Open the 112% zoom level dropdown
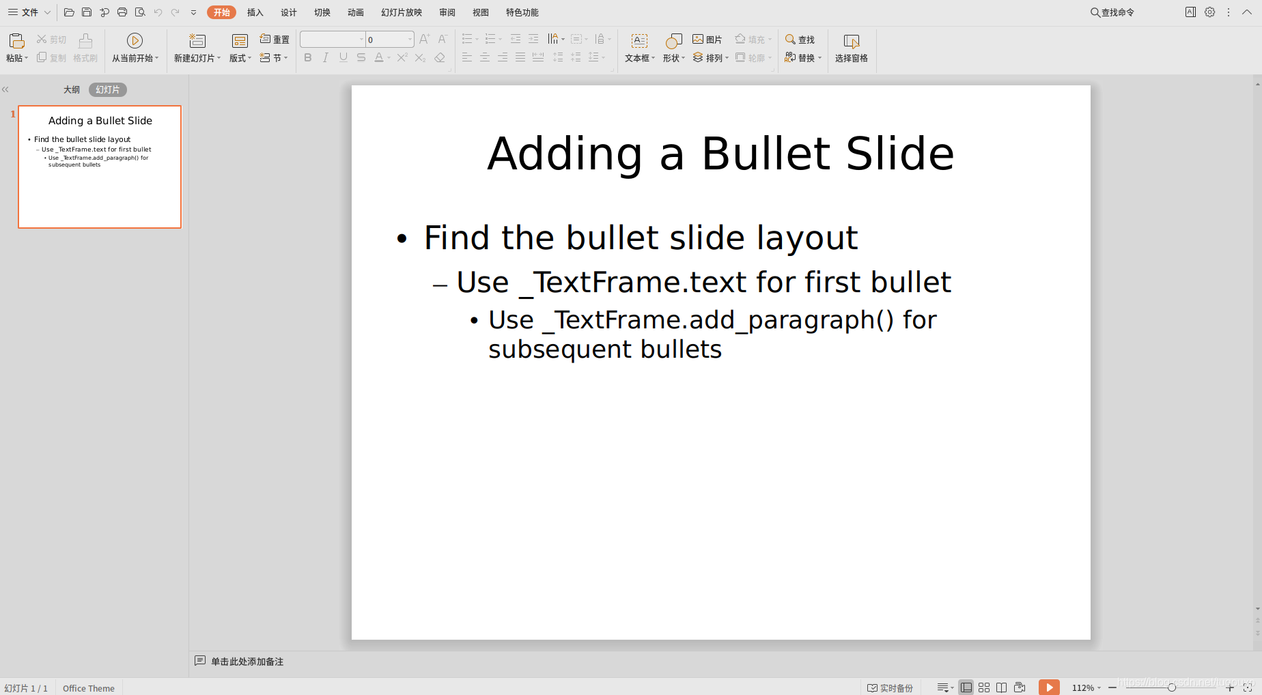 1086,687
